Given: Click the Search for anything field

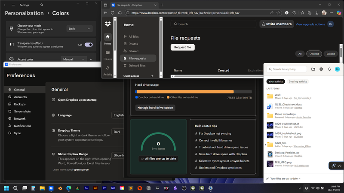Looking at the screenshot, I should tap(287, 69).
